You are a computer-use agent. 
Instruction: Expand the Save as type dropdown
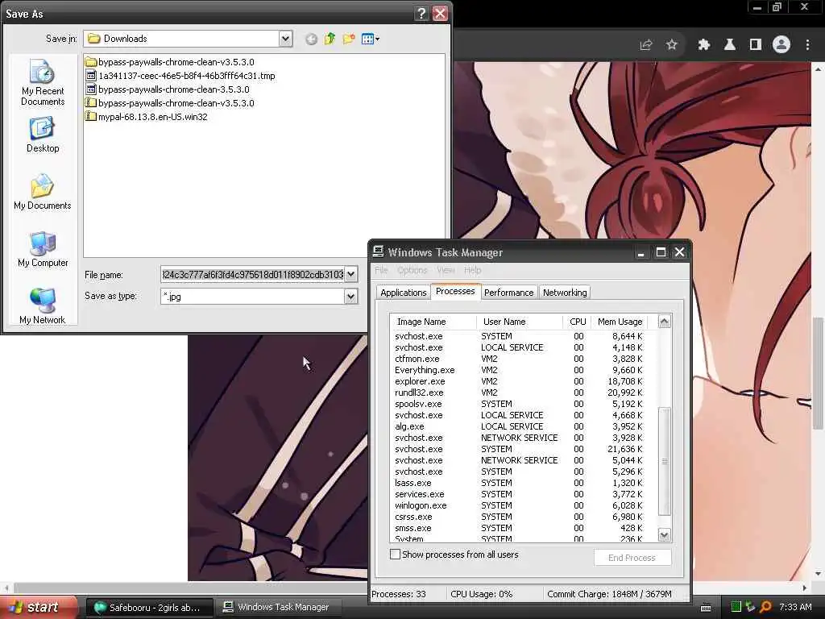pyautogui.click(x=351, y=297)
